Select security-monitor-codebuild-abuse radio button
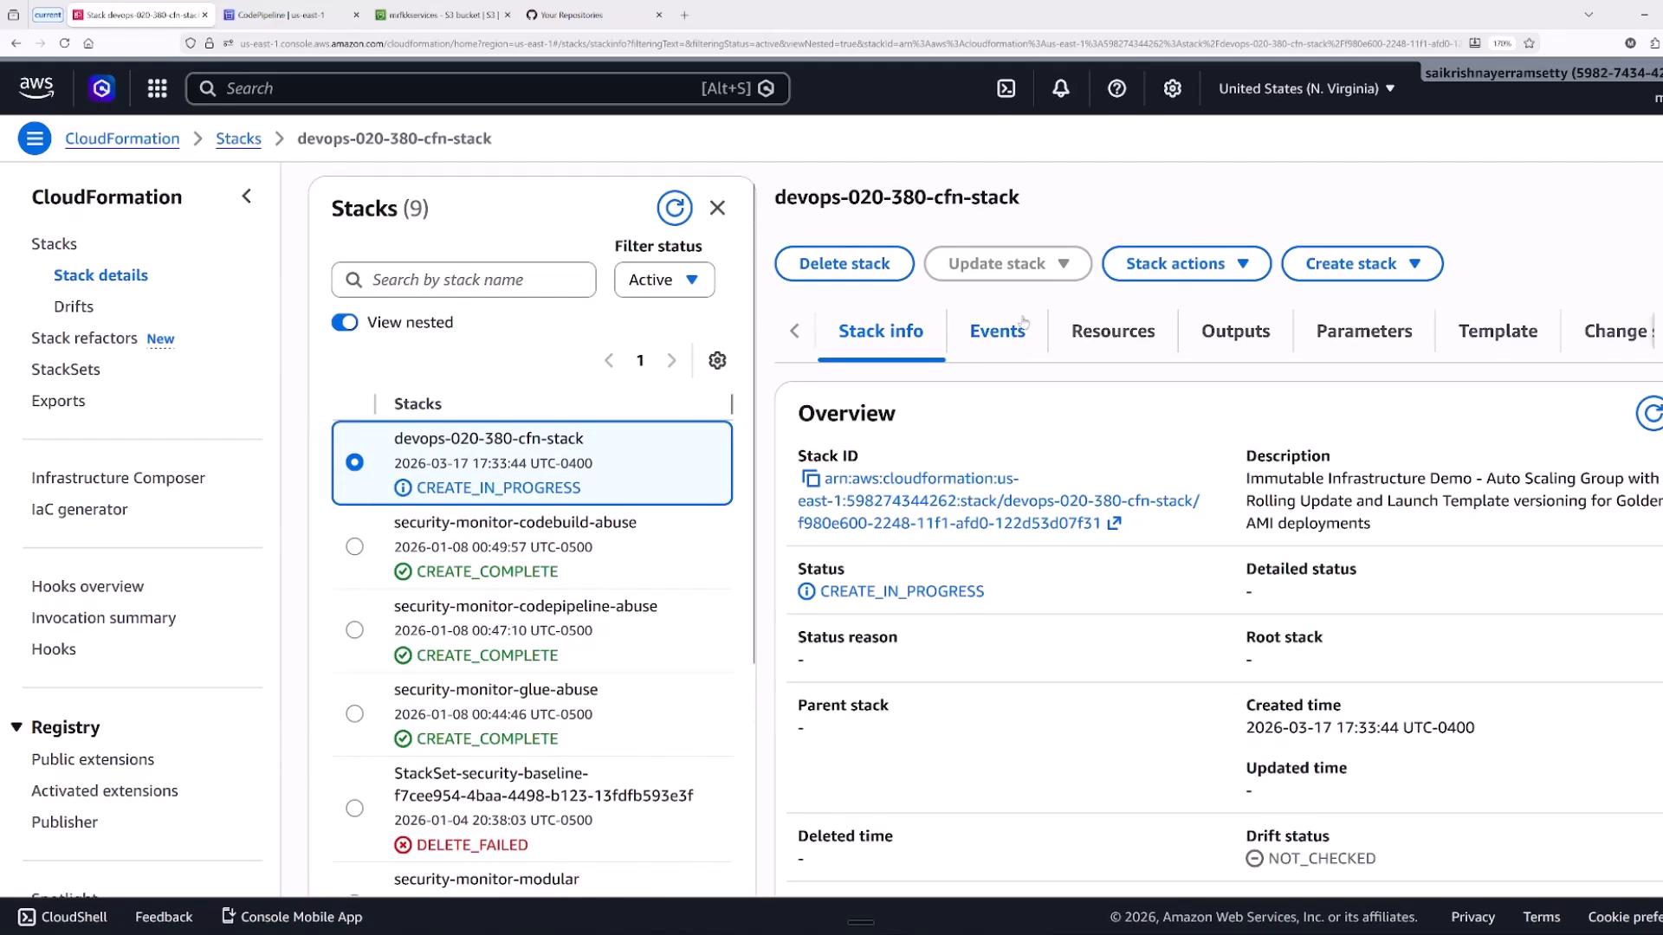Image resolution: width=1663 pixels, height=935 pixels. [x=354, y=546]
